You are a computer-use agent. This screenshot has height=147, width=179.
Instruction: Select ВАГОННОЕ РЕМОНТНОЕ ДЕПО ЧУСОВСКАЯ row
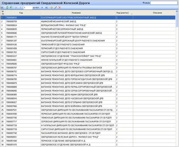click(x=88, y=99)
